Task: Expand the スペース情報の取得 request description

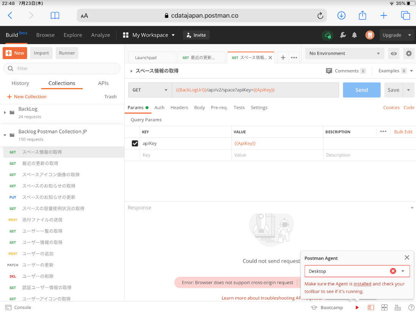Action: pyautogui.click(x=131, y=71)
